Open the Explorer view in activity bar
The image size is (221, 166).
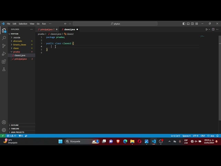[4, 30]
